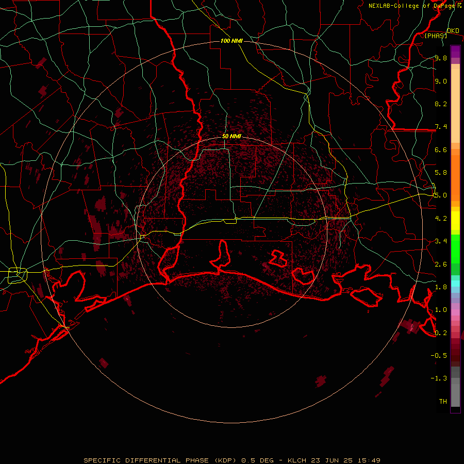The width and height of the screenshot is (464, 464).
Task: Click the 1.8 scale value
Action: 441,287
